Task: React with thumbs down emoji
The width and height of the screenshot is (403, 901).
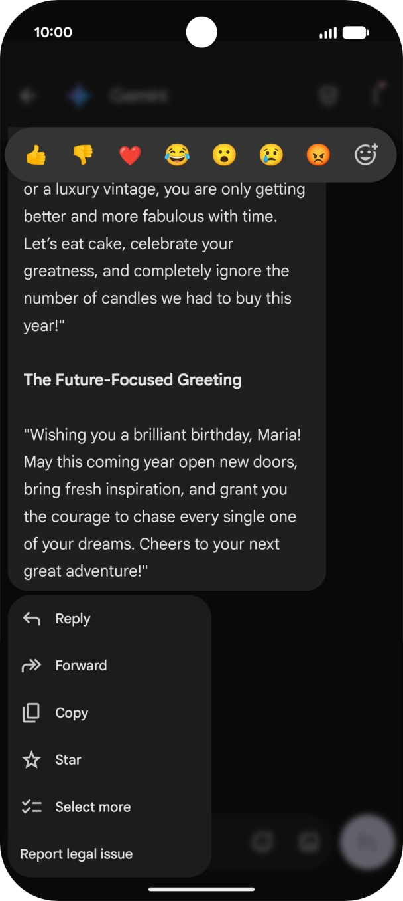Action: (83, 155)
